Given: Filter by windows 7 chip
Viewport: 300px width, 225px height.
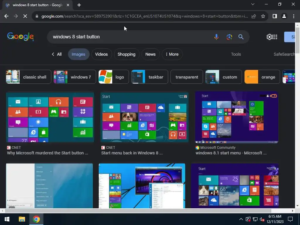Looking at the screenshot, I should [x=75, y=77].
